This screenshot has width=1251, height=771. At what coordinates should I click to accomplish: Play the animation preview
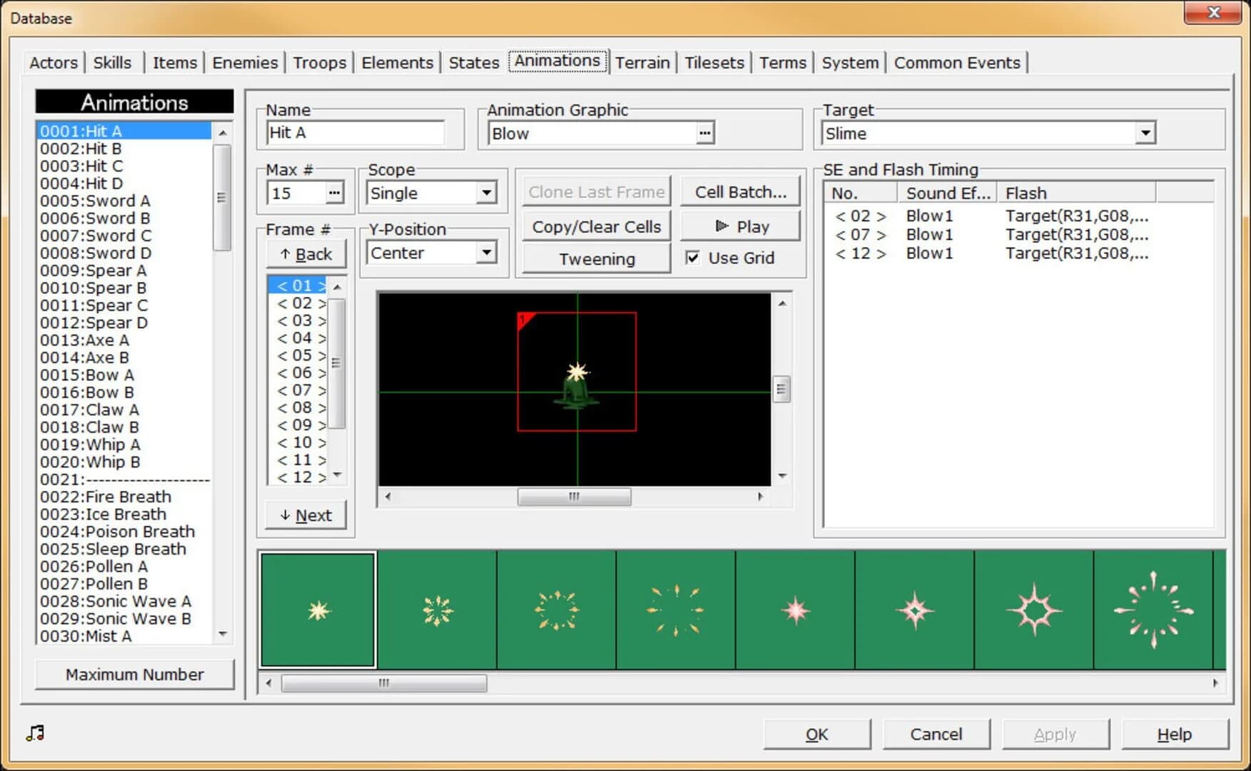[740, 226]
